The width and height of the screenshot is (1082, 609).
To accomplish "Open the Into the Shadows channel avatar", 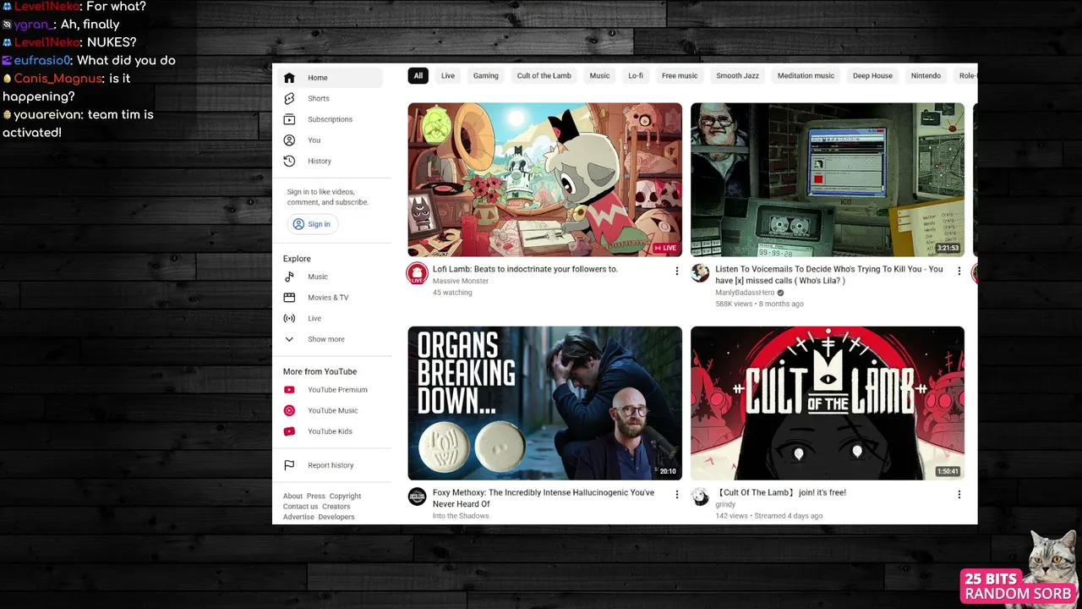I will (417, 497).
